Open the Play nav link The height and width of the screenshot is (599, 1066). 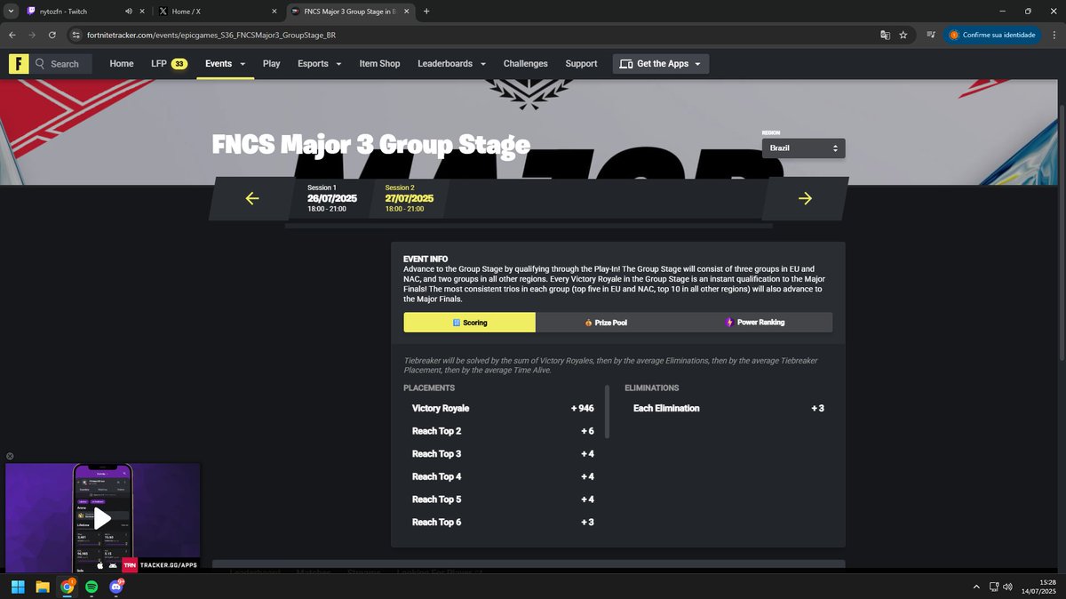(271, 64)
